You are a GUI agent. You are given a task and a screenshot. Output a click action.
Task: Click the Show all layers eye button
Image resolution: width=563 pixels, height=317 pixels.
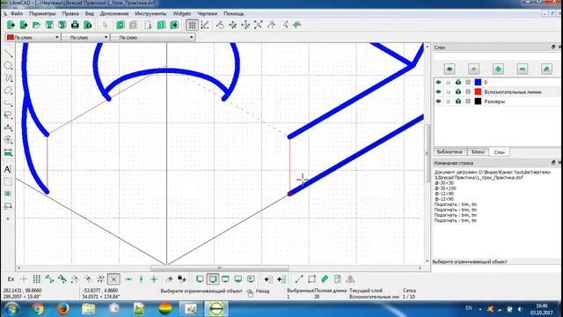450,69
